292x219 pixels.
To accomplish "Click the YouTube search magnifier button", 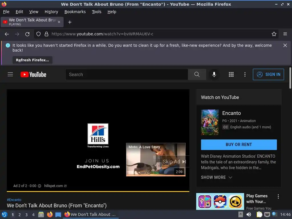I will pyautogui.click(x=197, y=74).
